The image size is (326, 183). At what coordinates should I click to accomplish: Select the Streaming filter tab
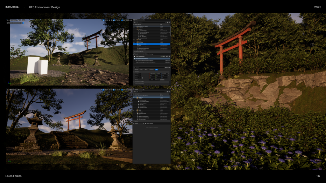click(x=152, y=70)
